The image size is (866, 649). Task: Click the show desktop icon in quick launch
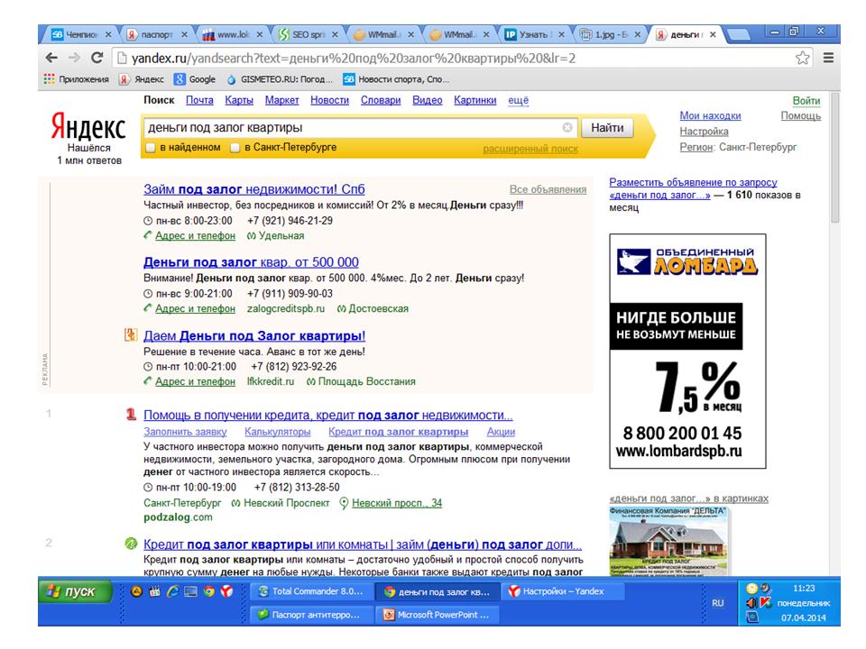(x=190, y=591)
